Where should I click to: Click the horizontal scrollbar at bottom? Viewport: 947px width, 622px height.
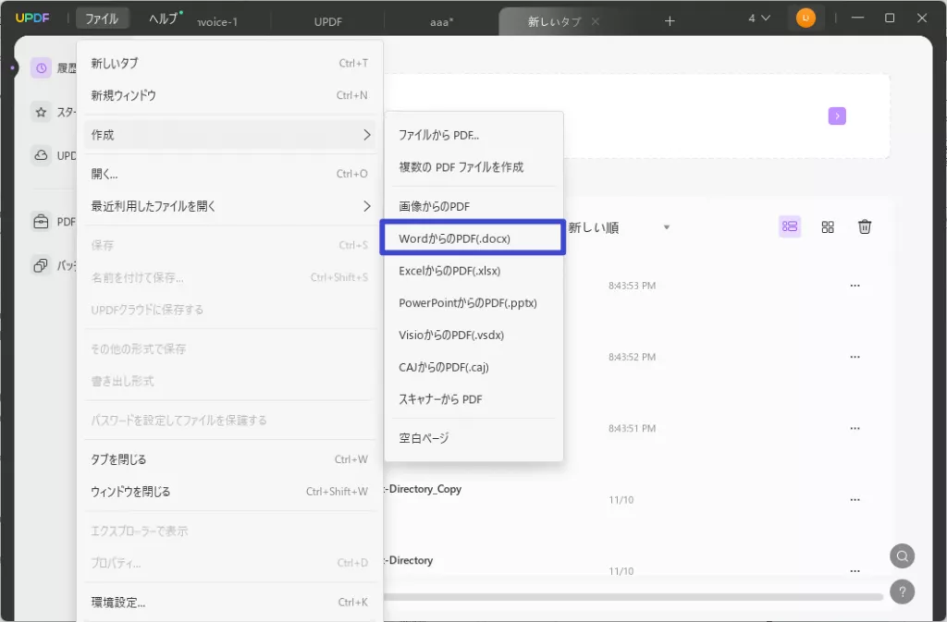(633, 597)
